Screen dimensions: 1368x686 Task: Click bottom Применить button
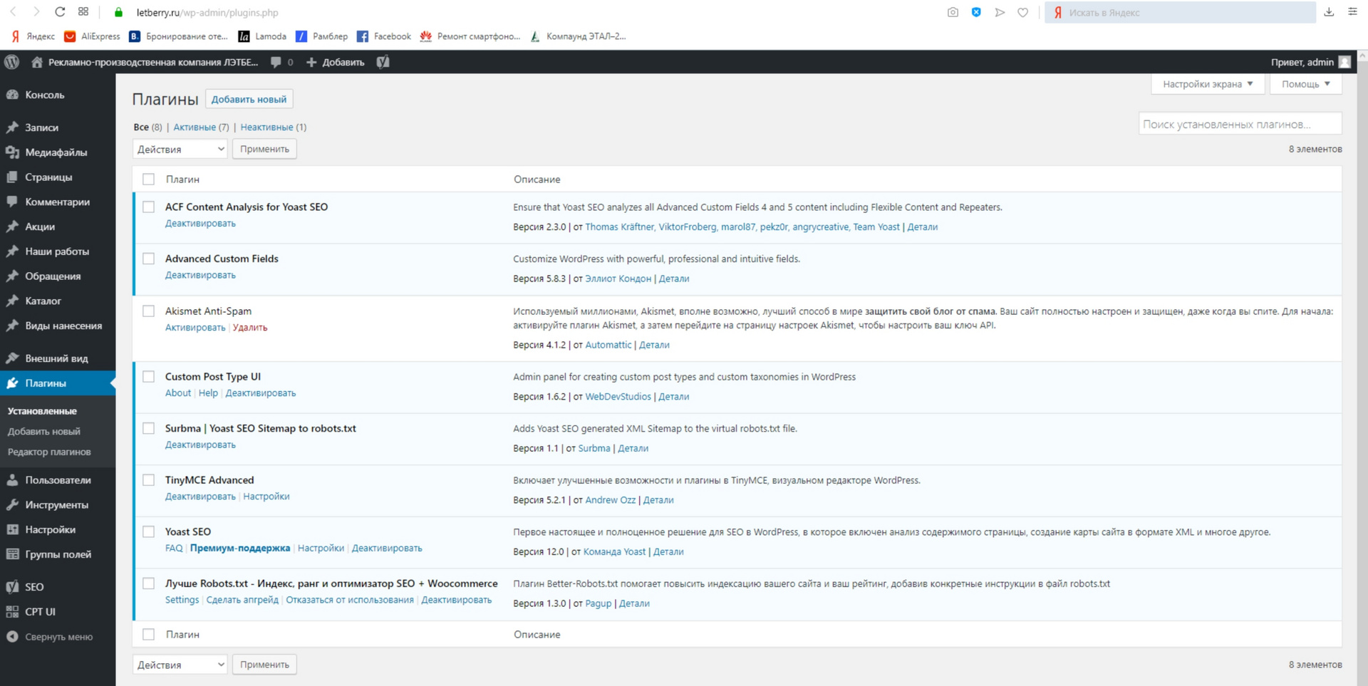pyautogui.click(x=264, y=665)
